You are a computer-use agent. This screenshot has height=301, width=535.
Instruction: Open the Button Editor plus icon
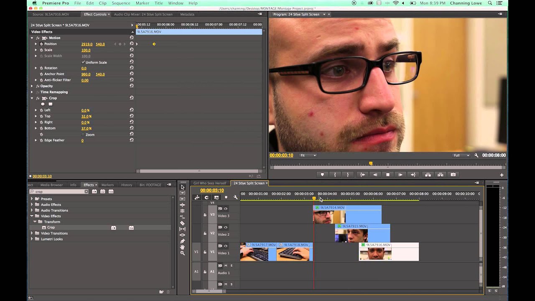502,175
